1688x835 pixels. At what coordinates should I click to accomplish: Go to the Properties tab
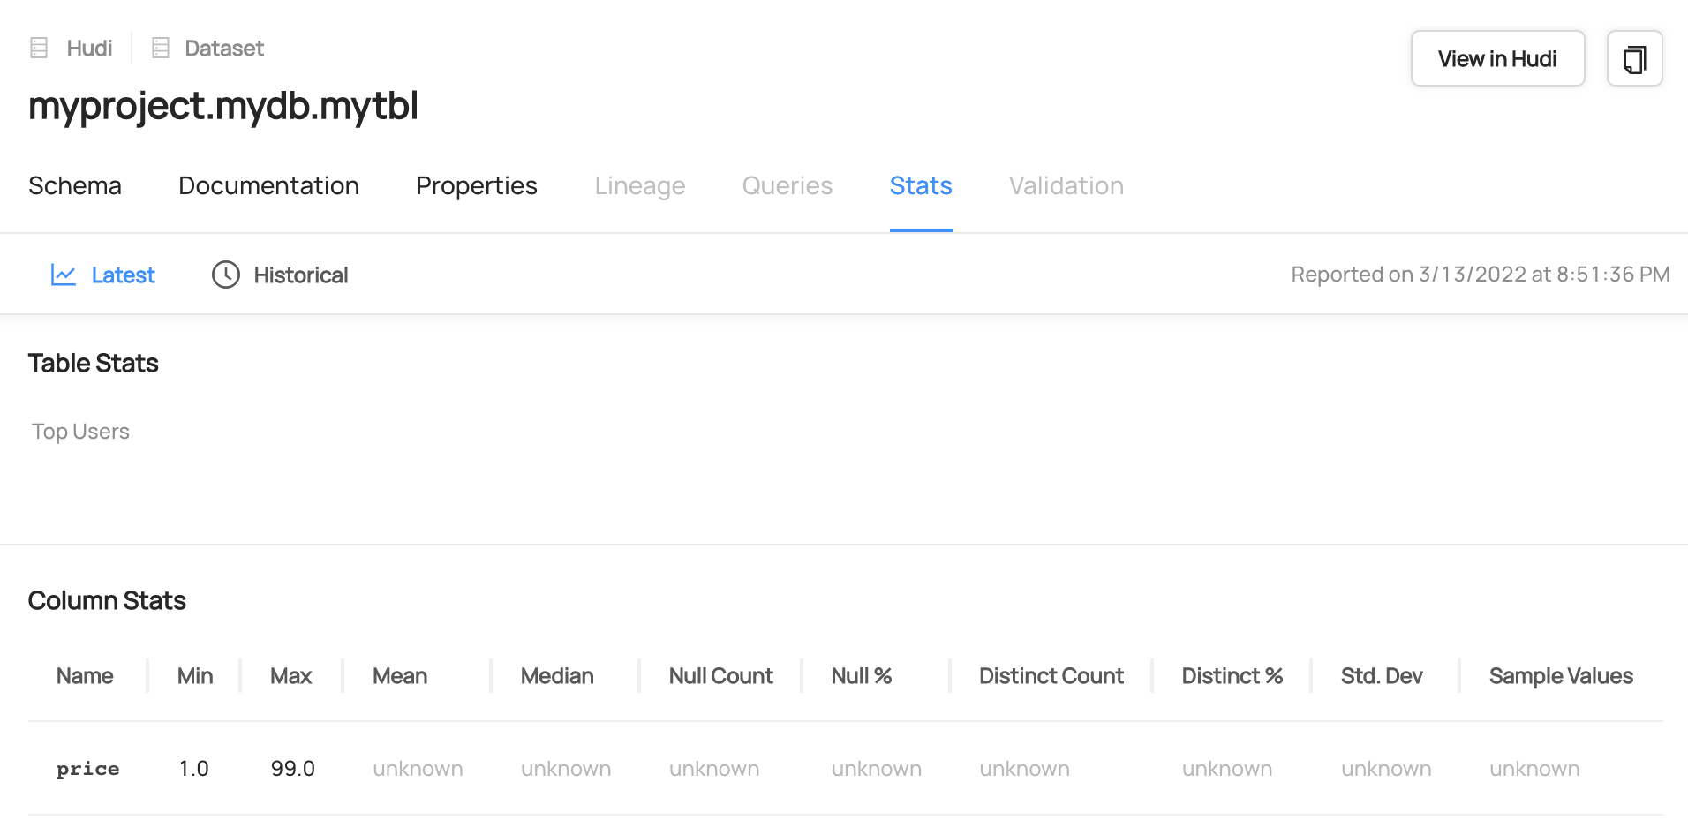[476, 186]
